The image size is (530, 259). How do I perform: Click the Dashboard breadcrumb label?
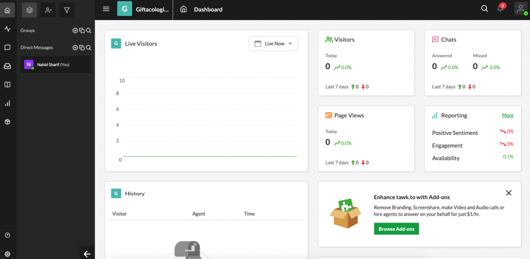208,9
